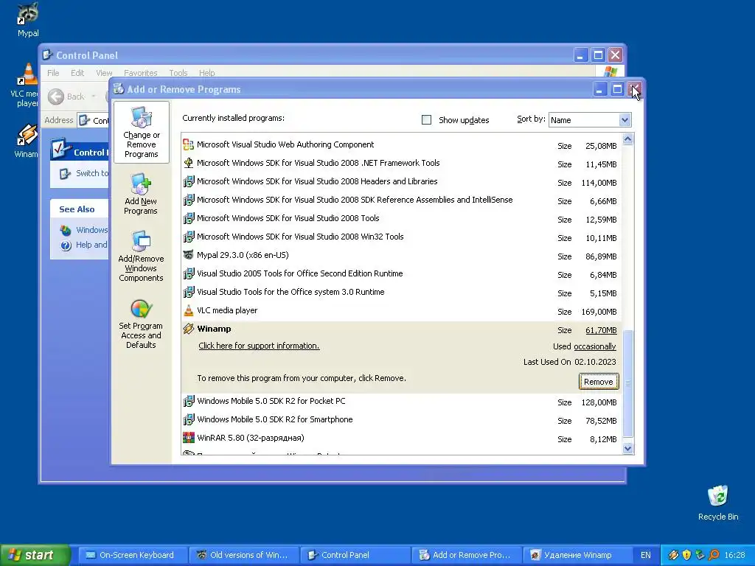Click Help and link under See Also
This screenshot has width=755, height=566.
point(91,245)
